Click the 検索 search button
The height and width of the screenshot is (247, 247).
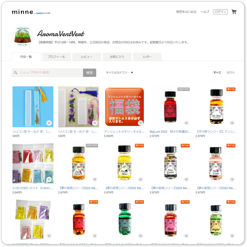pyautogui.click(x=89, y=72)
